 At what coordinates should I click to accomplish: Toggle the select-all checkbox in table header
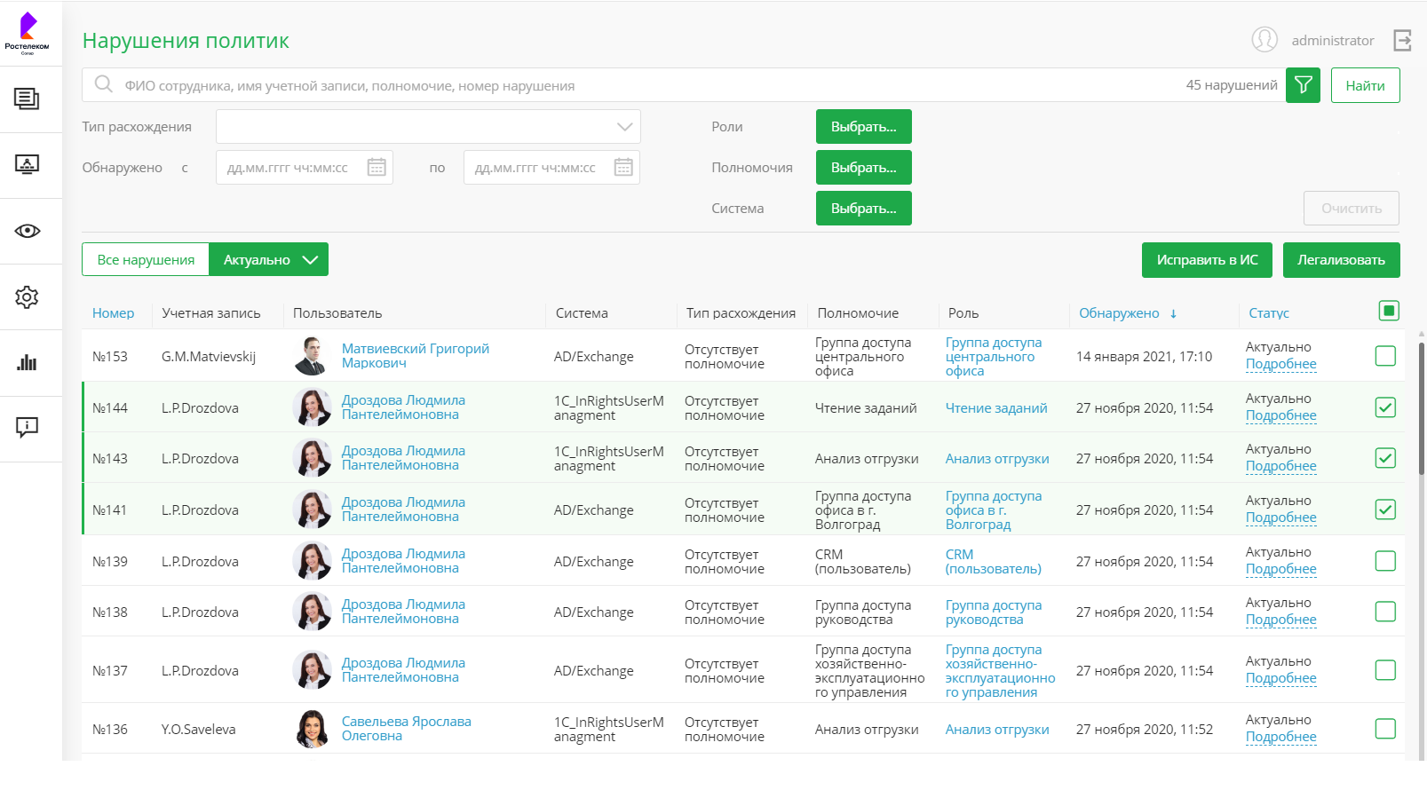pyautogui.click(x=1389, y=311)
